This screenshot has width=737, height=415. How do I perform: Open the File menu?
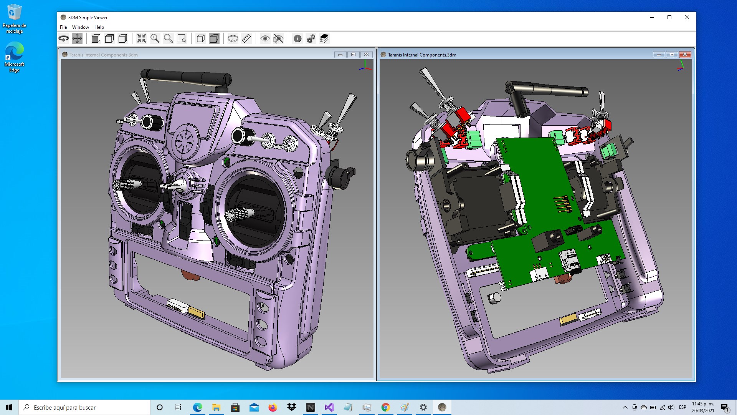coord(63,27)
